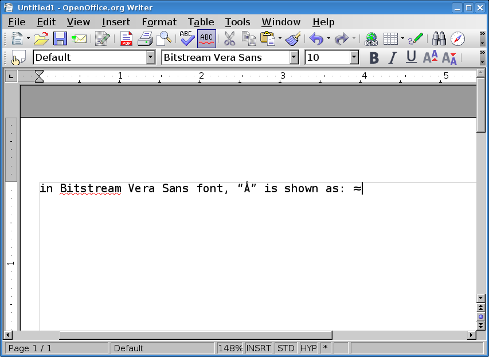Open a file using the folder icon

pyautogui.click(x=41, y=38)
